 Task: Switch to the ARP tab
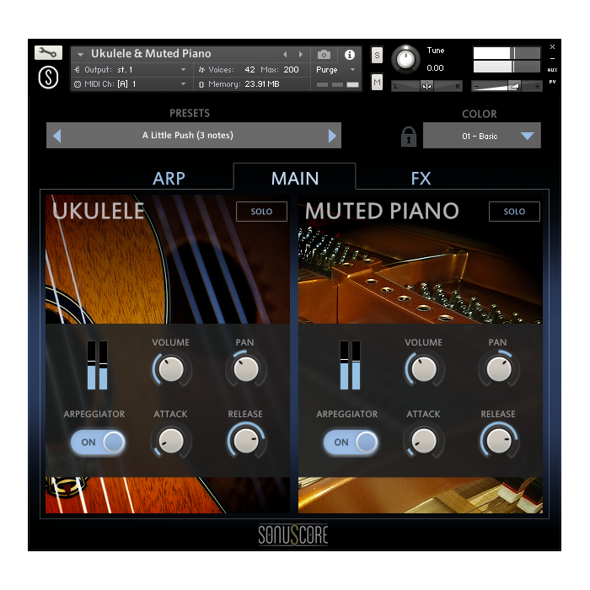pos(169,178)
